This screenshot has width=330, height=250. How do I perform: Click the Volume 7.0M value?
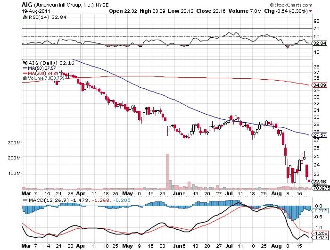pyautogui.click(x=245, y=11)
